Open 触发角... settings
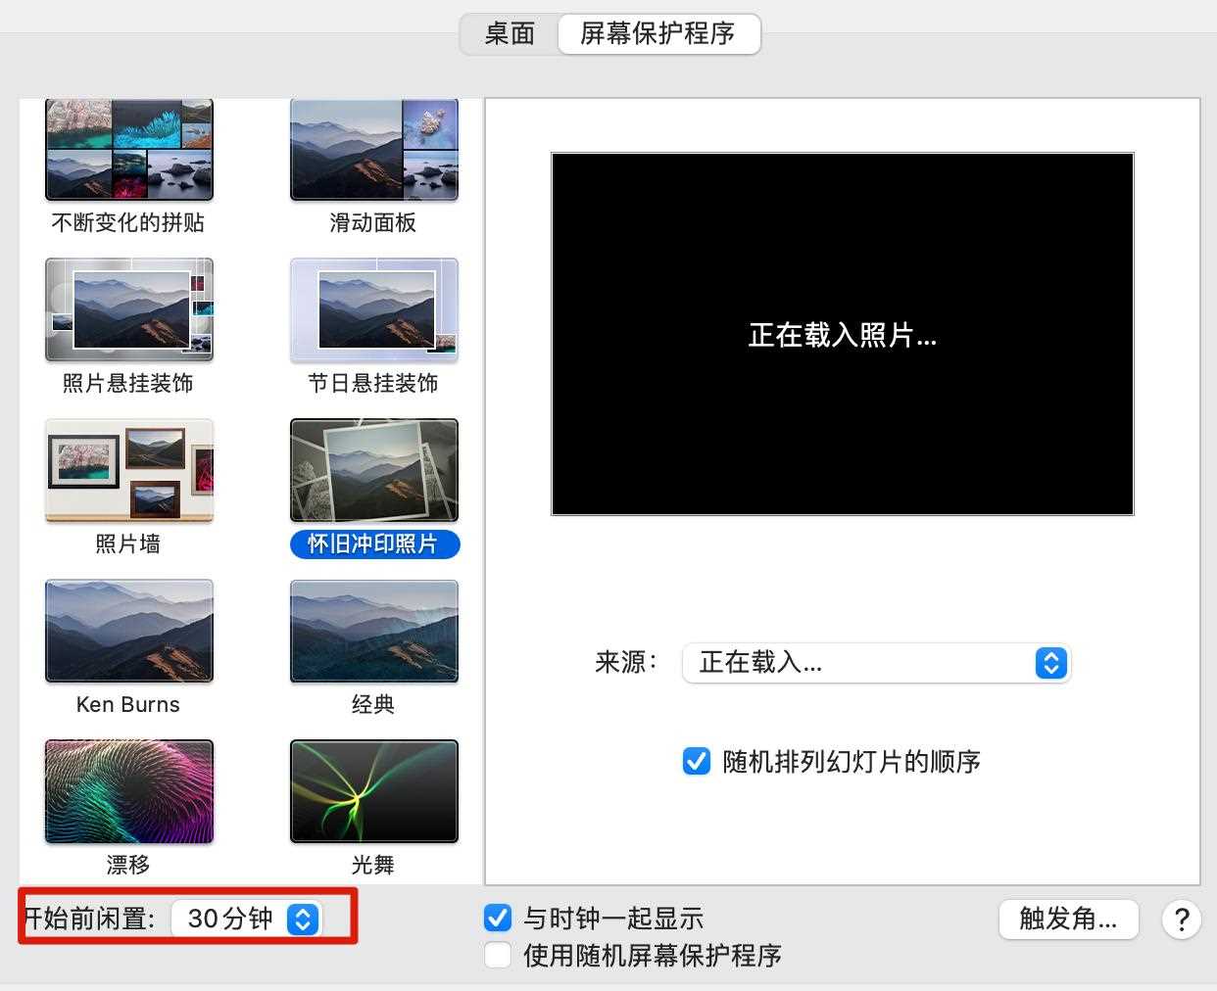1217x991 pixels. (1068, 920)
